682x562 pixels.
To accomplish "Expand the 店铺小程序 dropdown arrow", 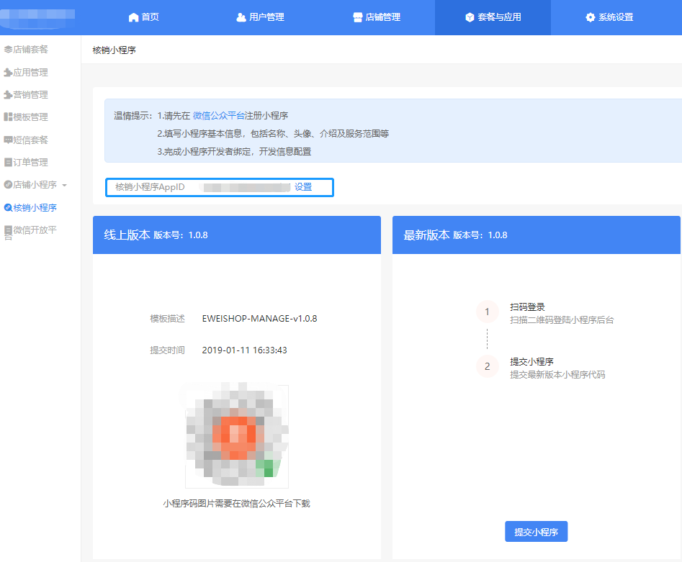I will [65, 186].
